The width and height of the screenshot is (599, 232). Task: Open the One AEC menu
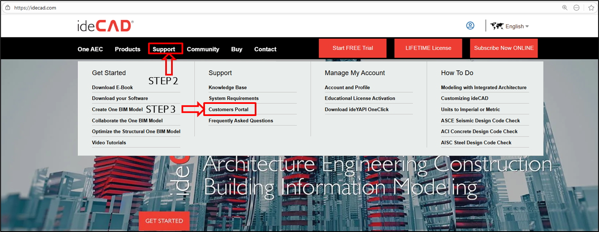(x=90, y=49)
